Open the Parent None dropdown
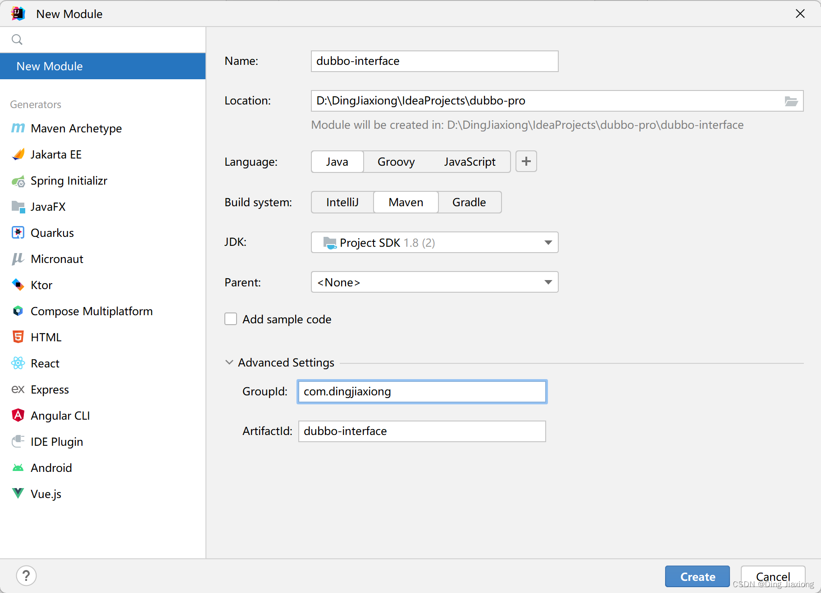This screenshot has height=593, width=821. coord(434,282)
